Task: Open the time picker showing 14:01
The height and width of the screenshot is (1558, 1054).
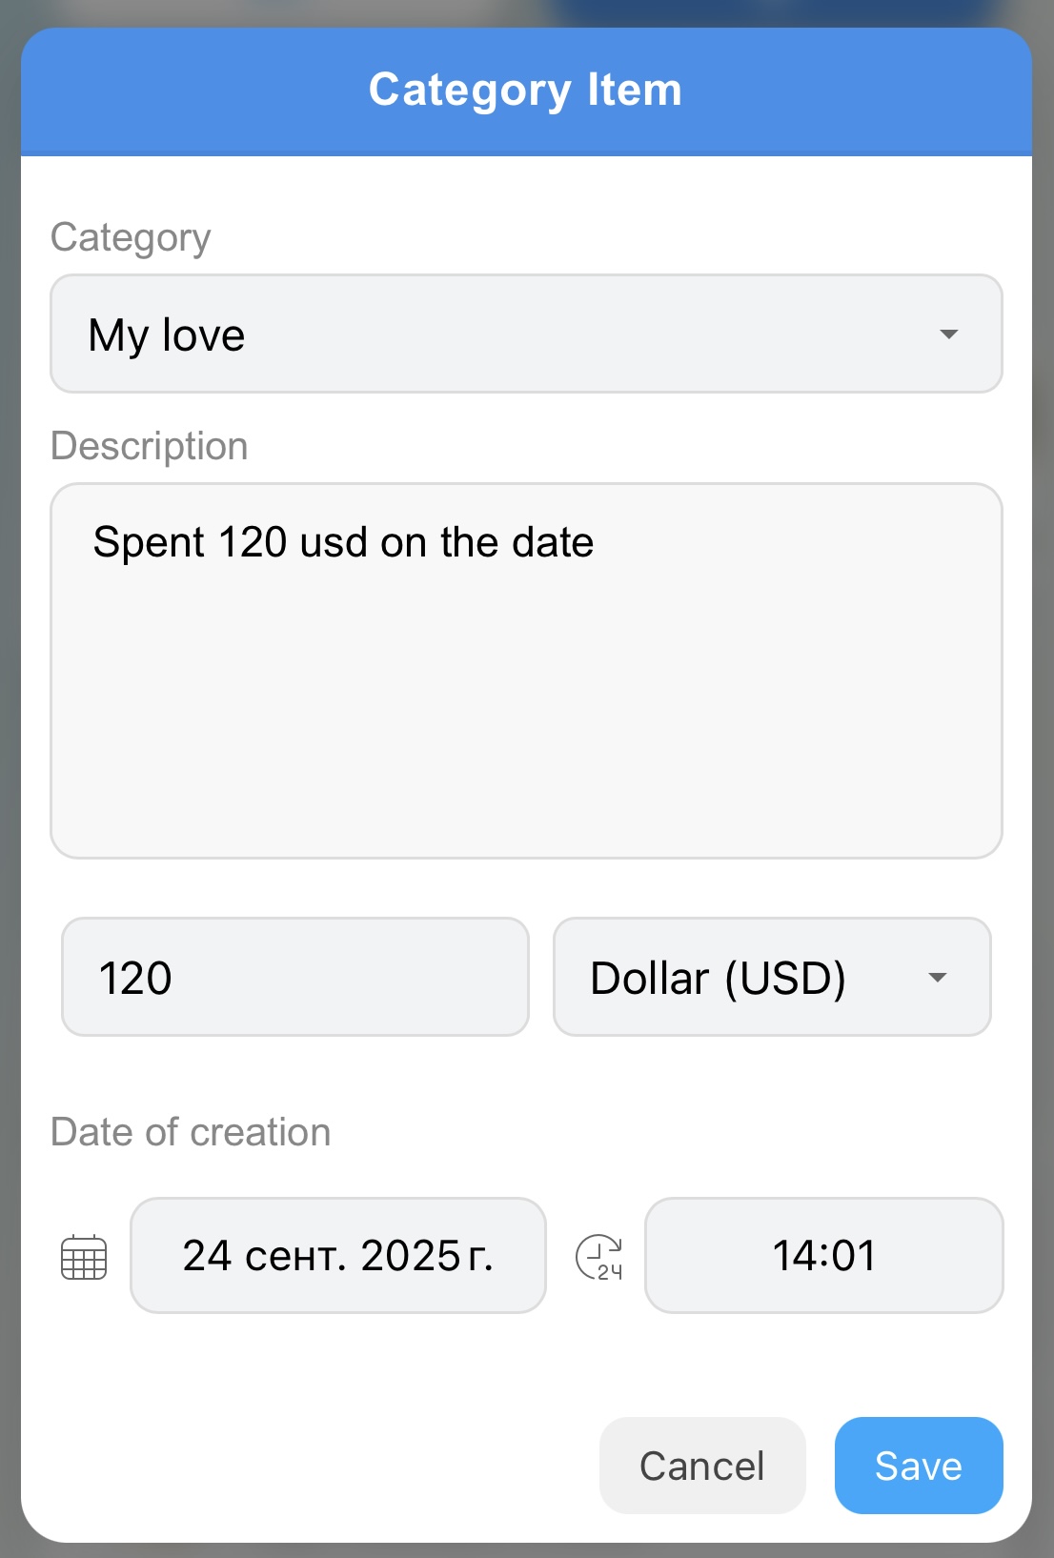Action: click(x=824, y=1256)
